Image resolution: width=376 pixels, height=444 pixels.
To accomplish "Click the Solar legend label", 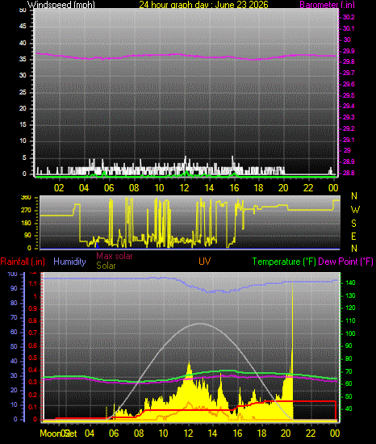I will pos(106,266).
